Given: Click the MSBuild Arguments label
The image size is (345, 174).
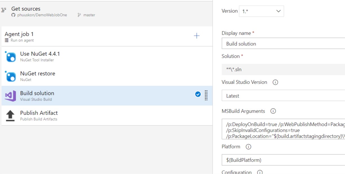Looking at the screenshot, I should pyautogui.click(x=243, y=111).
